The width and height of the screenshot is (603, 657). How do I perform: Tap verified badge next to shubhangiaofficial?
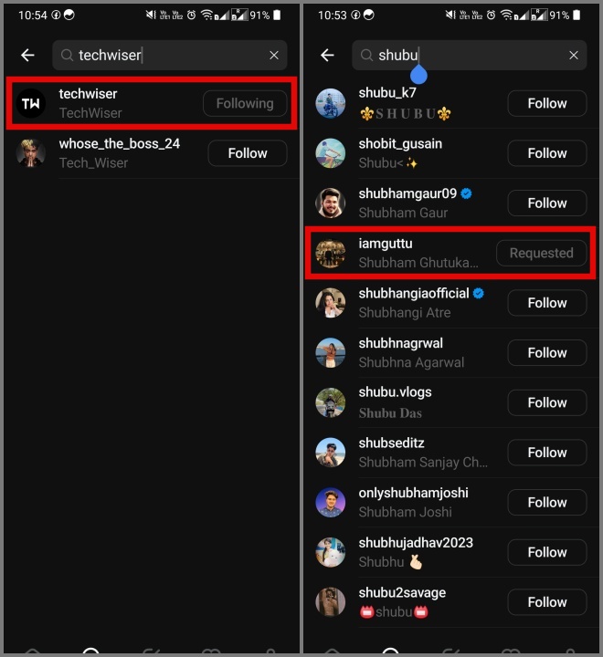[x=479, y=293]
